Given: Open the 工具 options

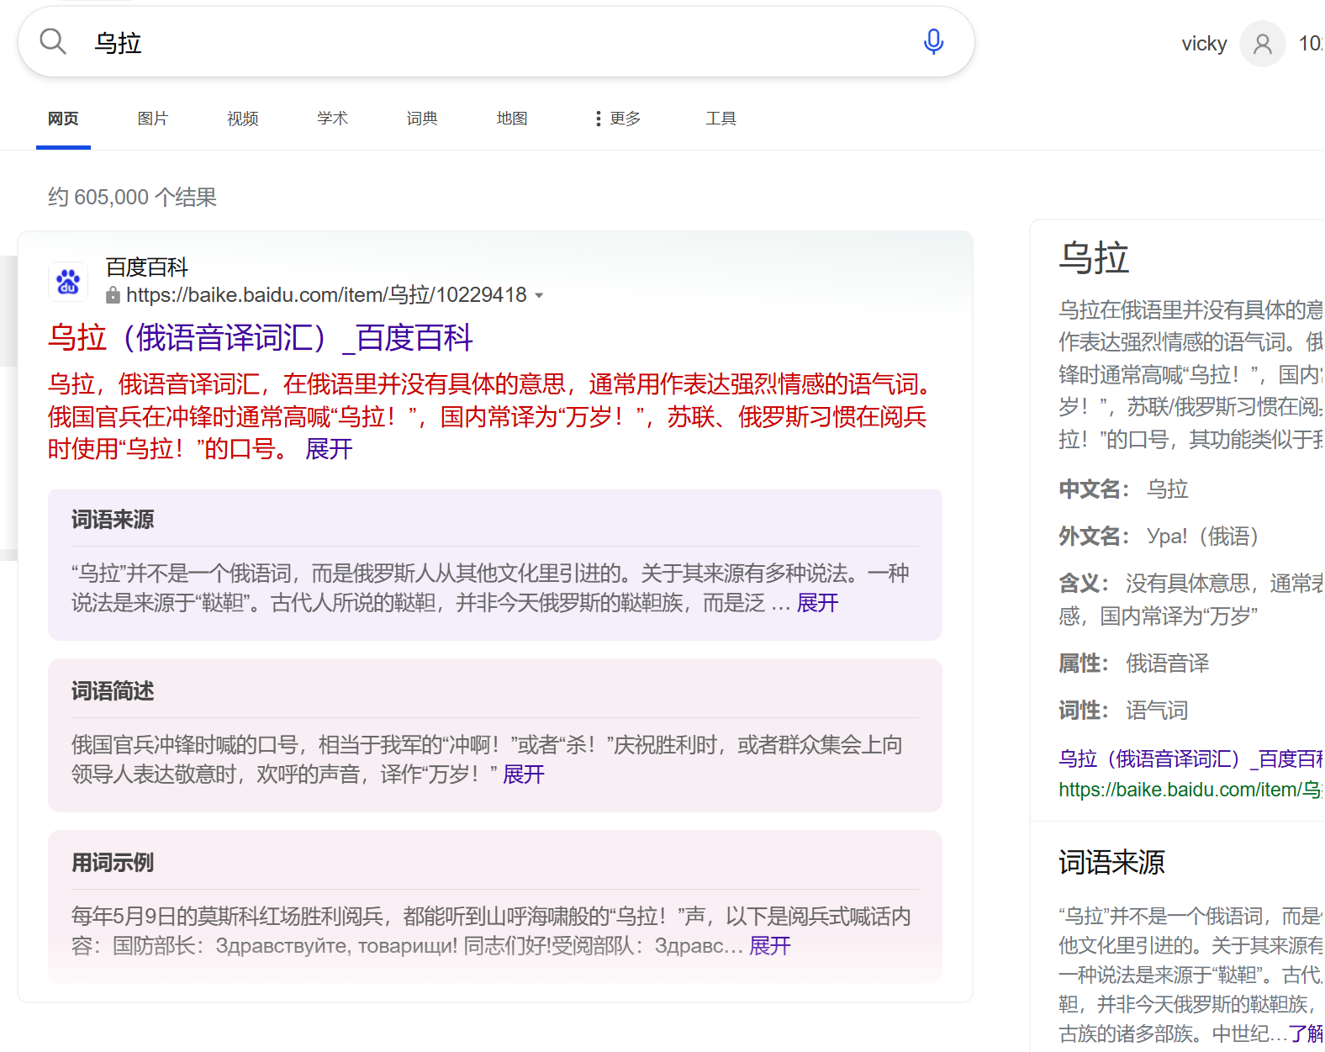Looking at the screenshot, I should click(x=721, y=119).
